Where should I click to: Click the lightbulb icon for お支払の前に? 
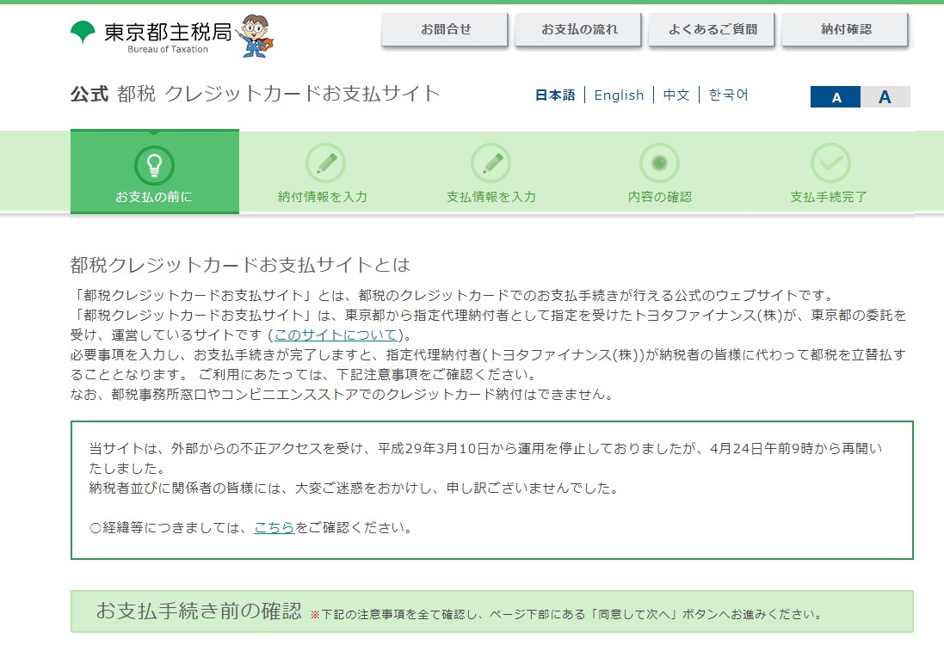(x=154, y=165)
